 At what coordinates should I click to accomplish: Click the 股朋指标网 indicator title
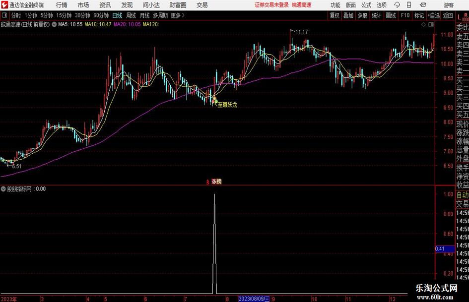19,189
